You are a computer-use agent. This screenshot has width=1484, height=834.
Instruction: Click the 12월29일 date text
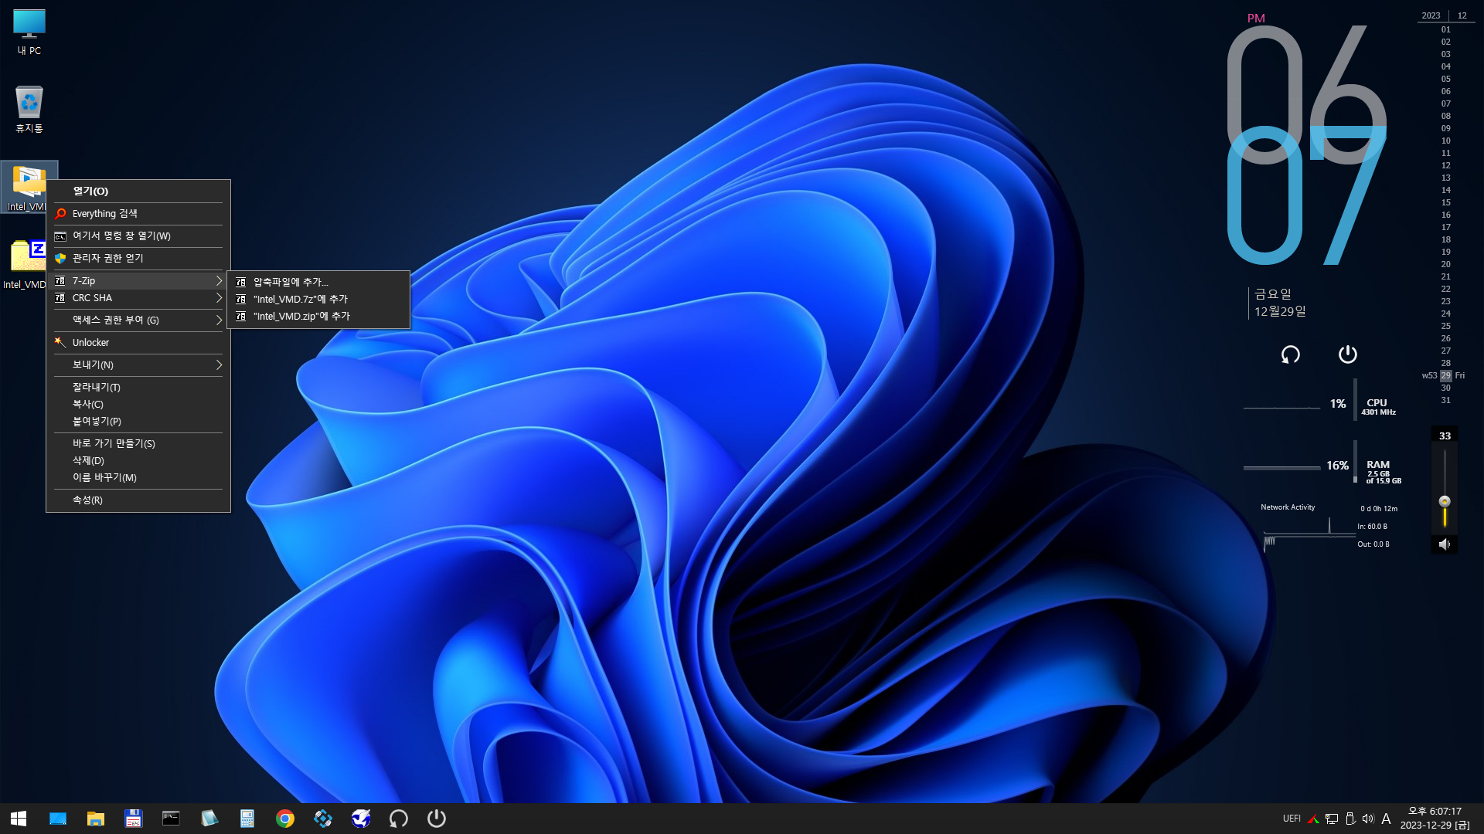point(1280,311)
